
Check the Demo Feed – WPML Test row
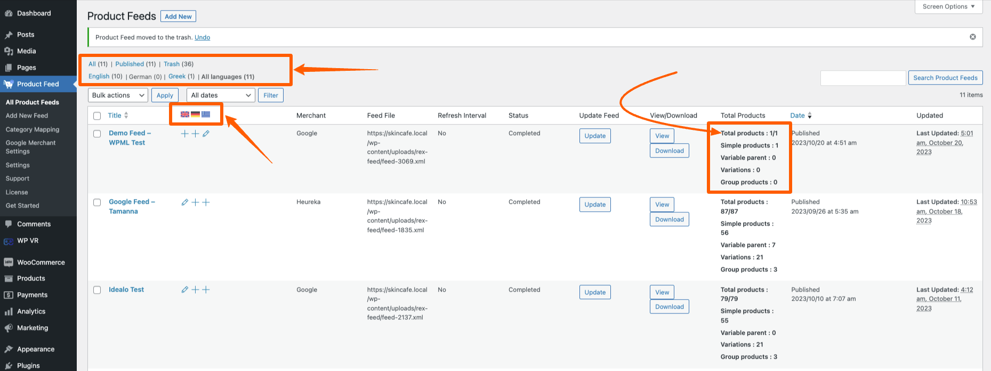tap(97, 134)
